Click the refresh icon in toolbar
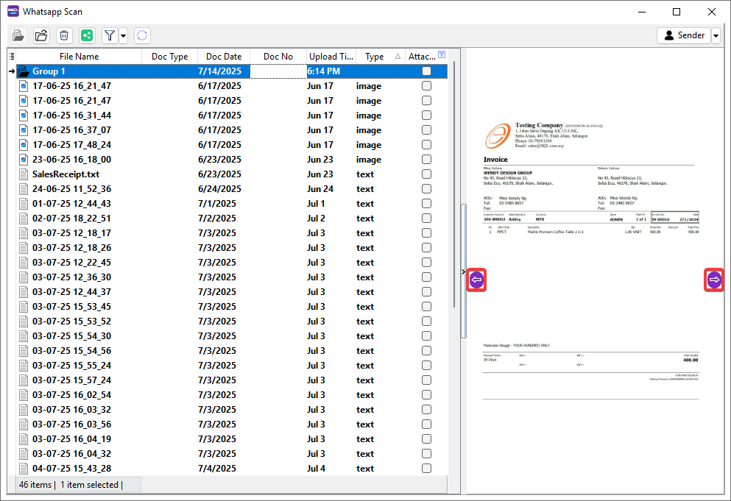 tap(142, 35)
